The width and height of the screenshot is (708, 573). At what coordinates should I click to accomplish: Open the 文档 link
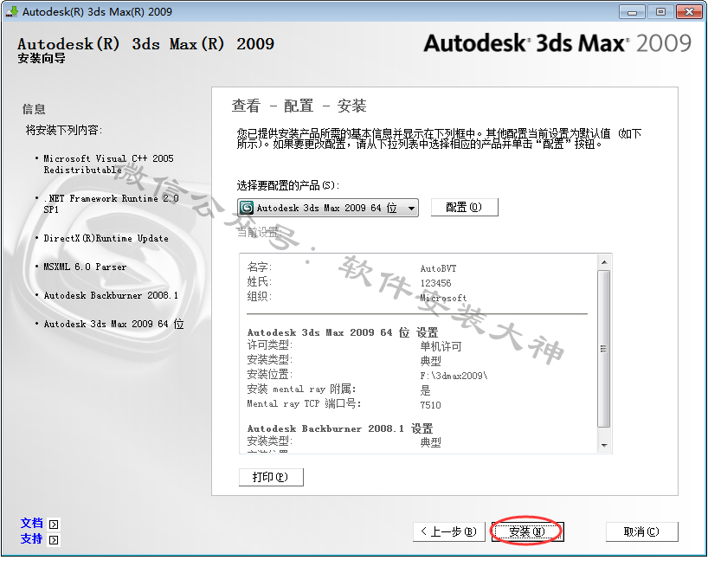[32, 524]
